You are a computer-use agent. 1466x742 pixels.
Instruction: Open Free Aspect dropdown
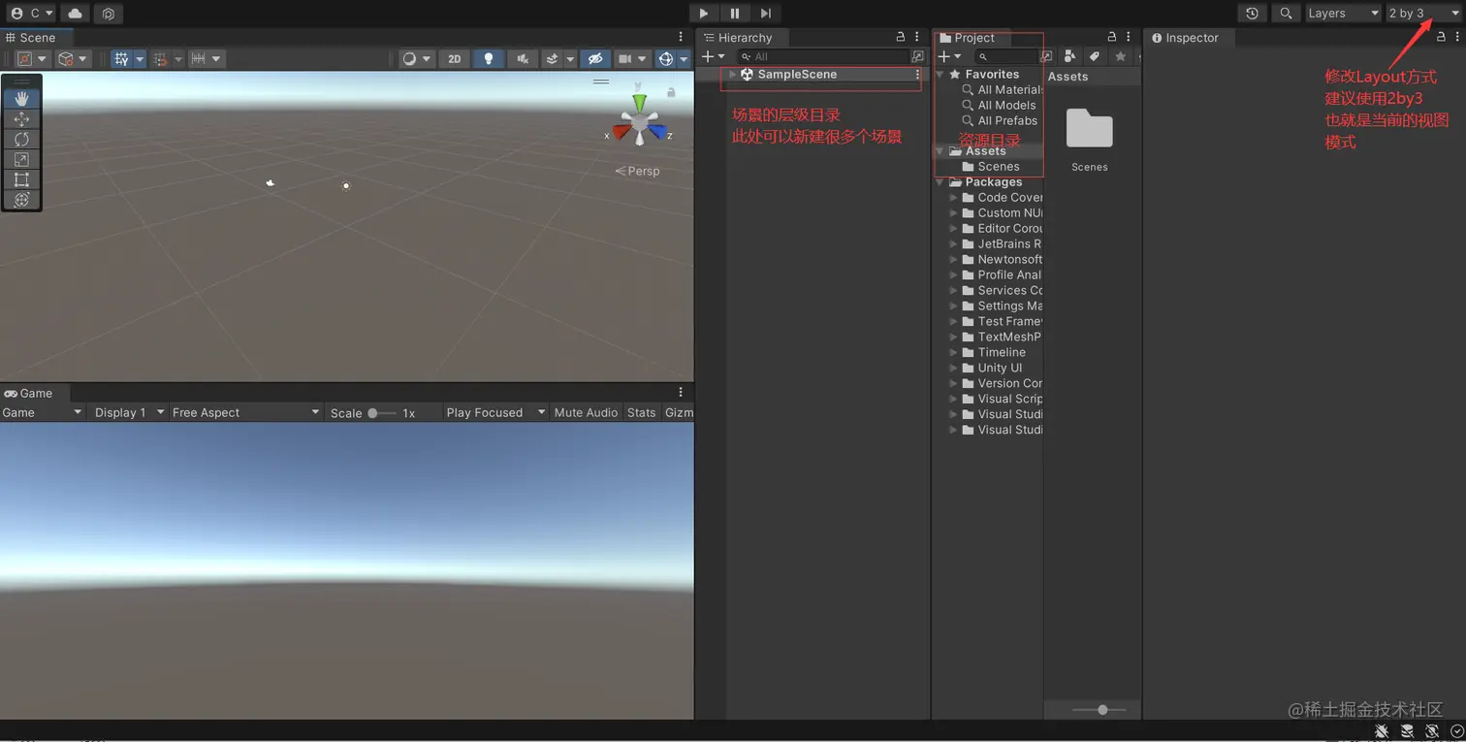[x=245, y=412]
